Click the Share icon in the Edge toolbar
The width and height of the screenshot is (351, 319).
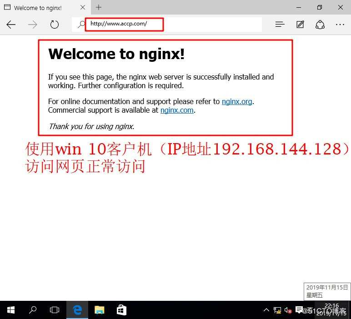pyautogui.click(x=320, y=25)
